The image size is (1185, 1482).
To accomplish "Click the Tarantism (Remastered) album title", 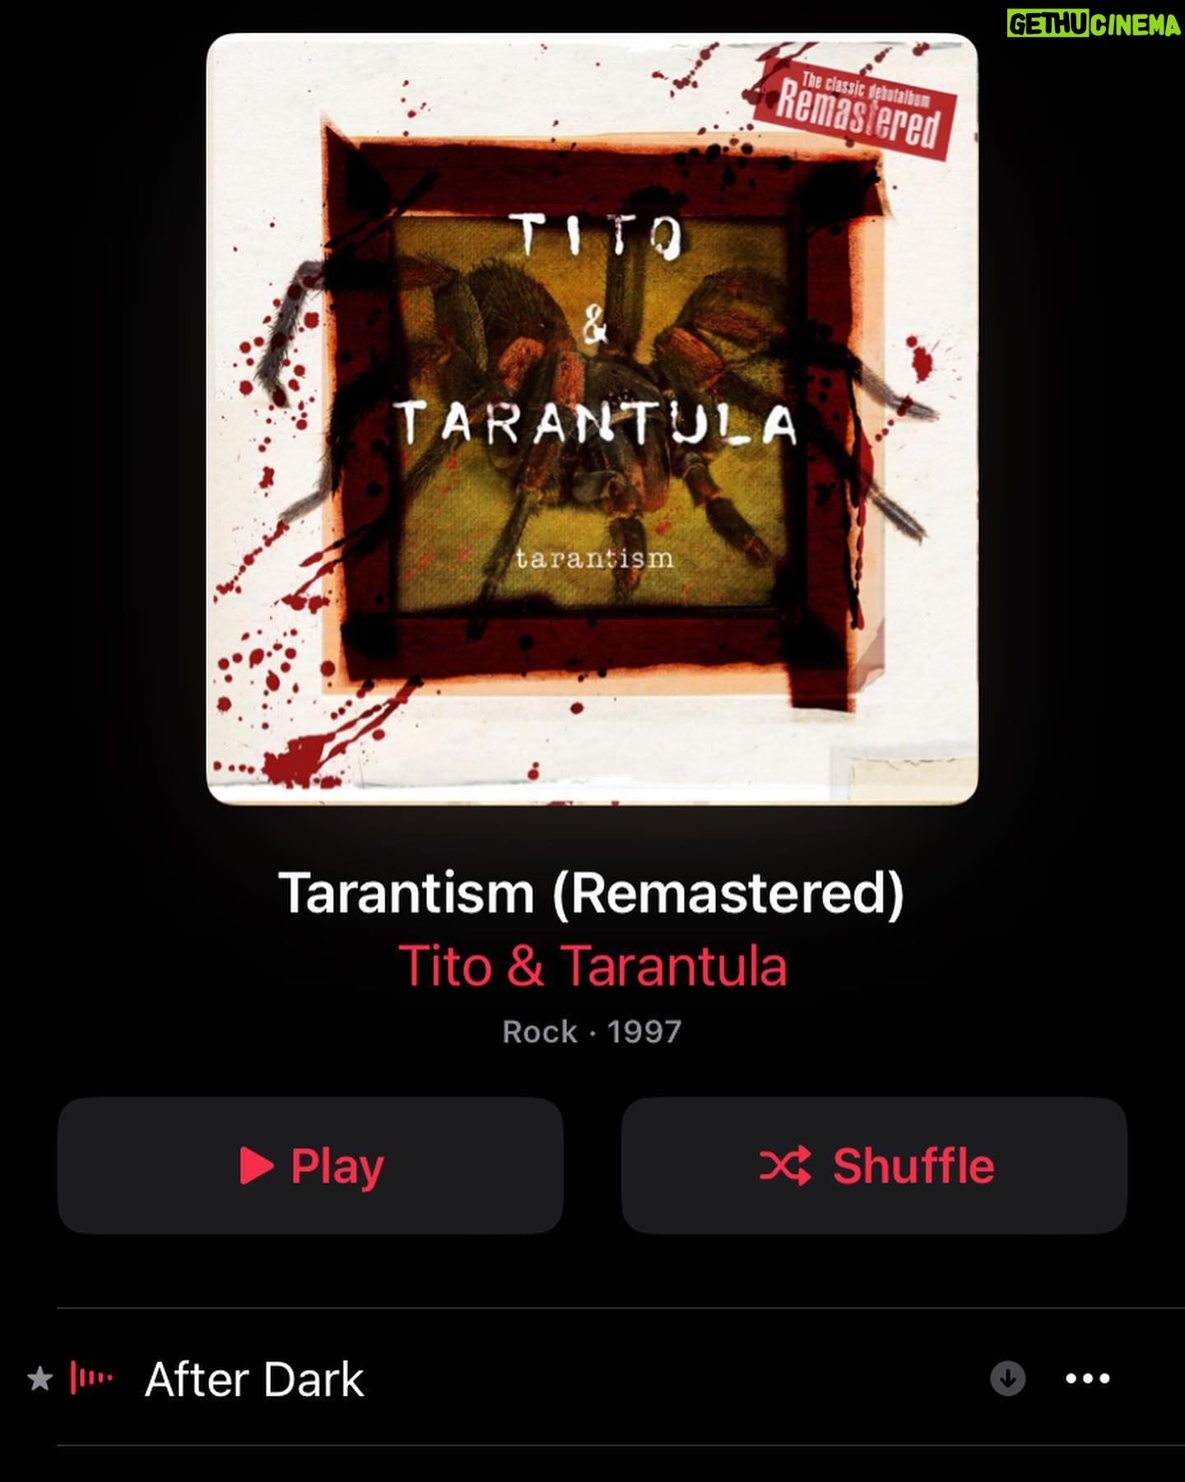I will (592, 893).
